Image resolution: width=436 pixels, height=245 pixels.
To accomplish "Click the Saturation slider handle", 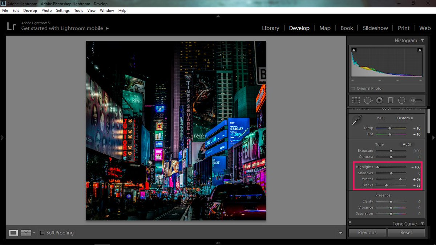I will (391, 214).
